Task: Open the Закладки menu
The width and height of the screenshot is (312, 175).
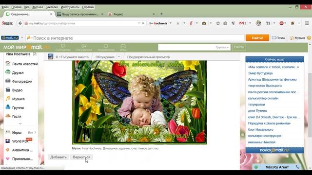Action: [x=52, y=7]
